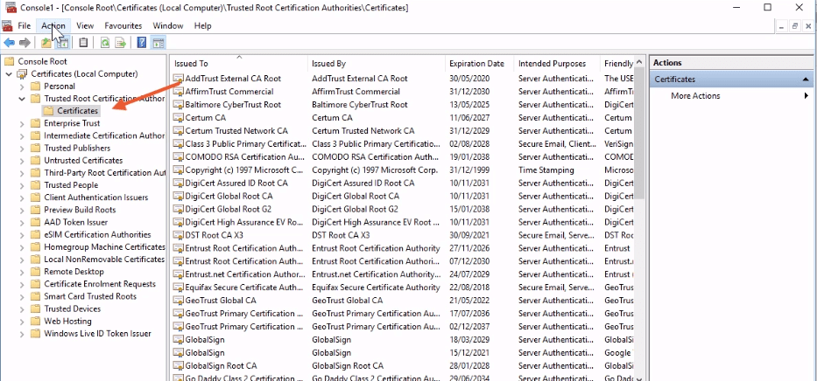Click the More Actions link in Actions pane

pos(695,95)
